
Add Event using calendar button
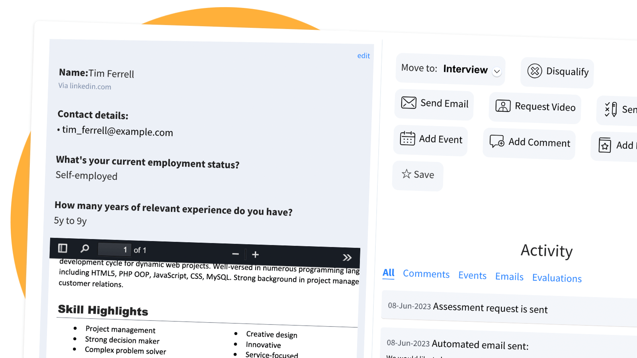[x=431, y=139]
